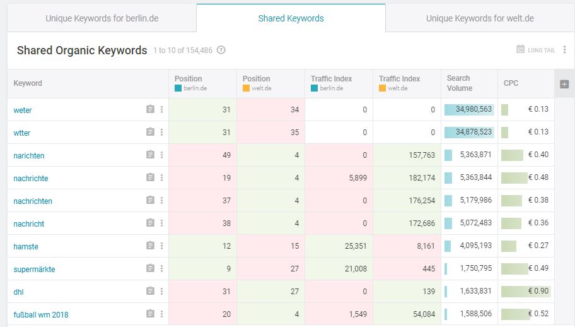Click clipboard icon in the dhl row

point(150,290)
